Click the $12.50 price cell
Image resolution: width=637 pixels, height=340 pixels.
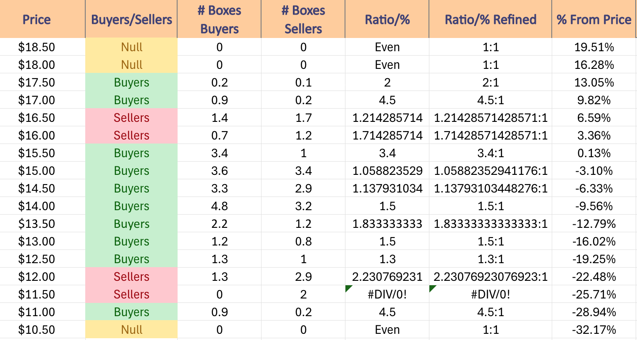pos(43,259)
